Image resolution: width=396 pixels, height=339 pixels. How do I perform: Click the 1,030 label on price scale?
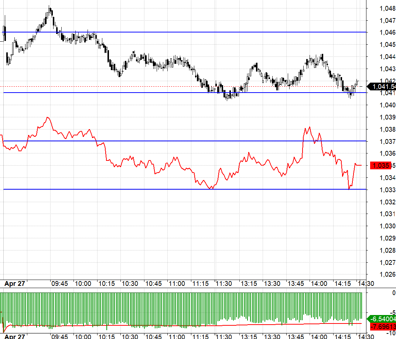point(388,226)
